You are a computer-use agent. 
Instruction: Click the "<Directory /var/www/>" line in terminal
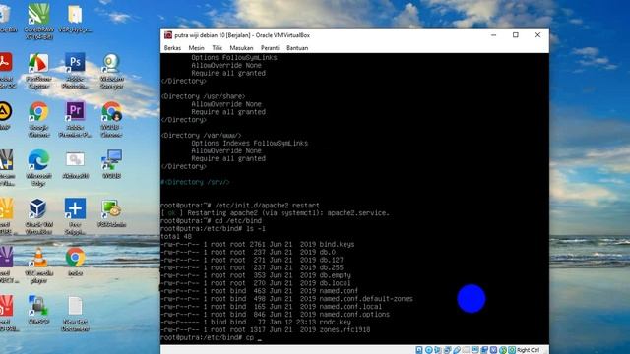pos(201,136)
